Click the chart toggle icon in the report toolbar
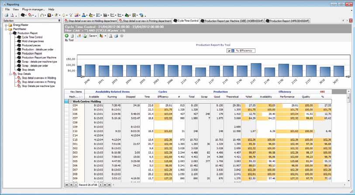The image size is (355, 195). (79, 36)
